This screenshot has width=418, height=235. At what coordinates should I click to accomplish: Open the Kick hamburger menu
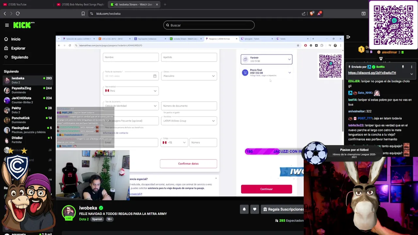point(7,25)
